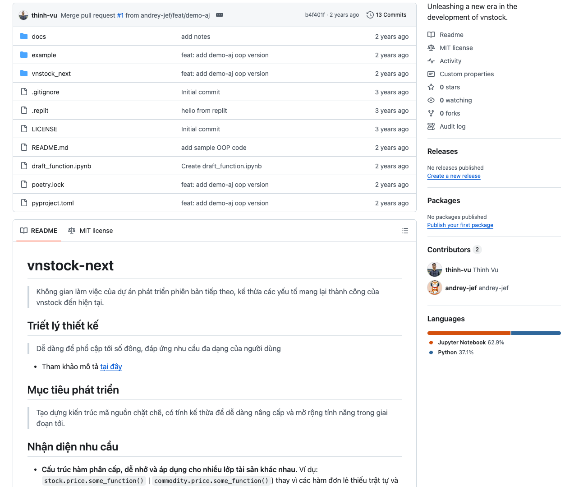Click the pyproject.toml file icon
The width and height of the screenshot is (574, 487).
click(x=24, y=203)
